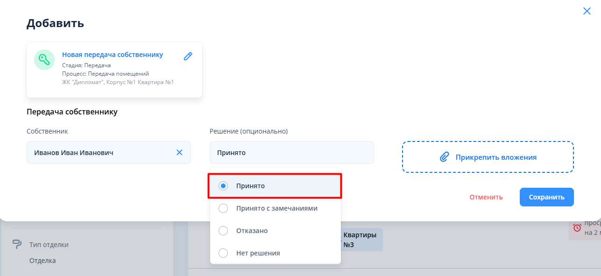Click the paint roller icon near Тип отделки

click(17, 244)
